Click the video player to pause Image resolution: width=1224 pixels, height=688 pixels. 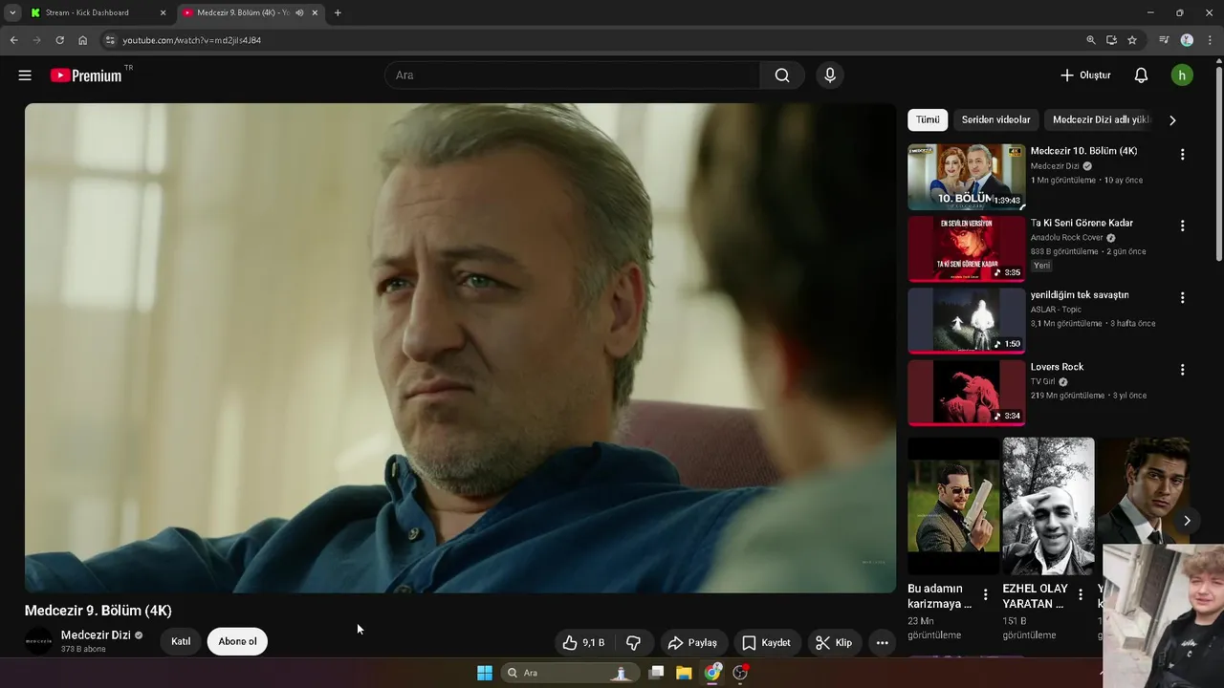460,348
